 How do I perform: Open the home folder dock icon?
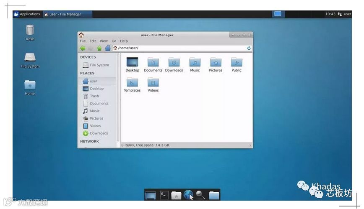point(176,195)
